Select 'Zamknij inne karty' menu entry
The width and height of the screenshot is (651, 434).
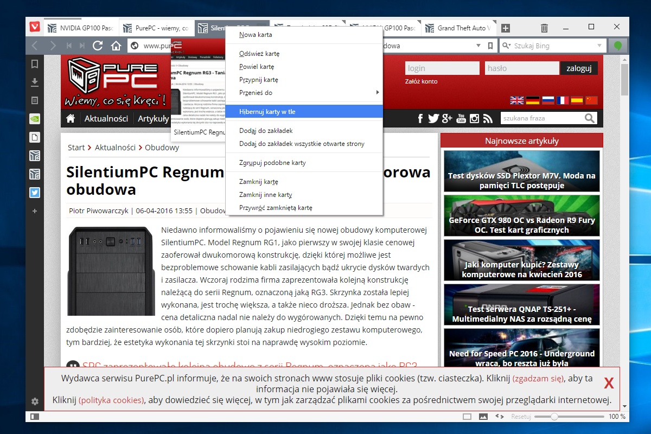(x=304, y=195)
